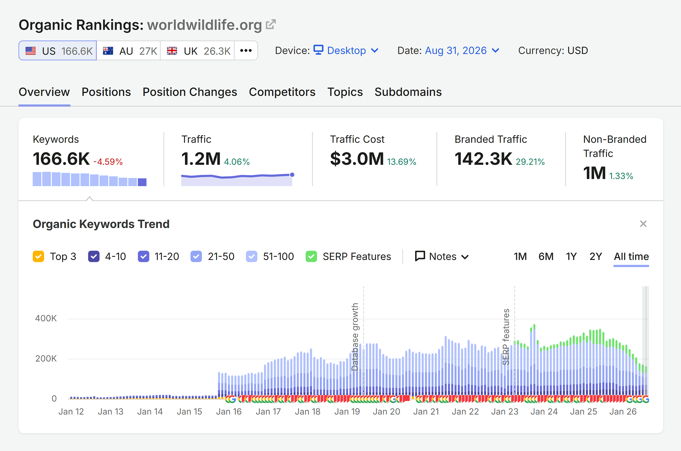Toggle the SERP Features checkbox
Viewport: 681px width, 451px height.
(x=311, y=256)
